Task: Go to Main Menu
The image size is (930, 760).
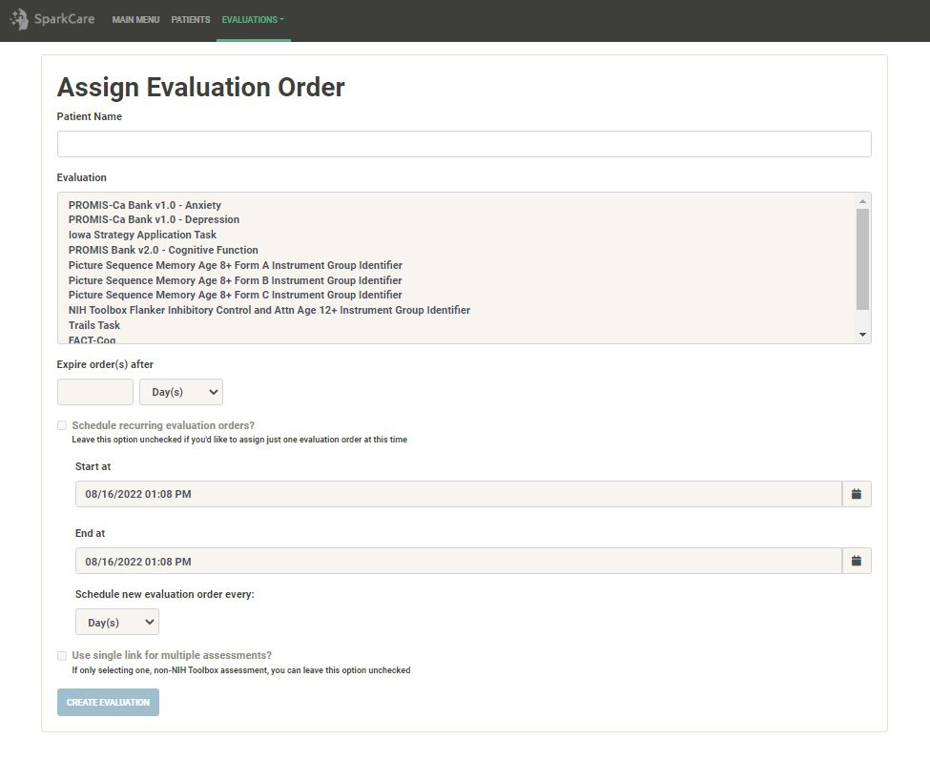Action: pos(135,20)
